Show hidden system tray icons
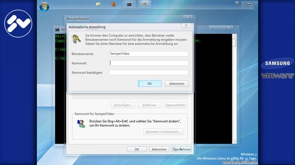 [237, 3]
